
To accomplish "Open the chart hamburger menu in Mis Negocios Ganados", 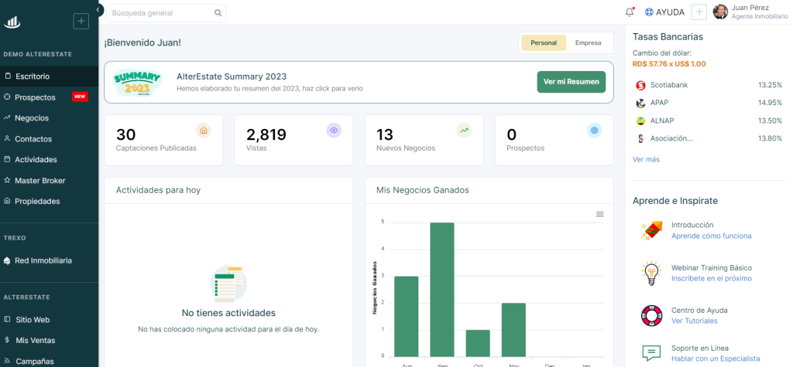I will 600,214.
